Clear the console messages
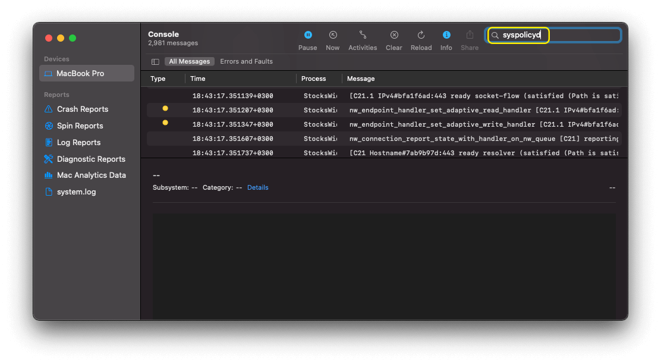 pos(394,36)
